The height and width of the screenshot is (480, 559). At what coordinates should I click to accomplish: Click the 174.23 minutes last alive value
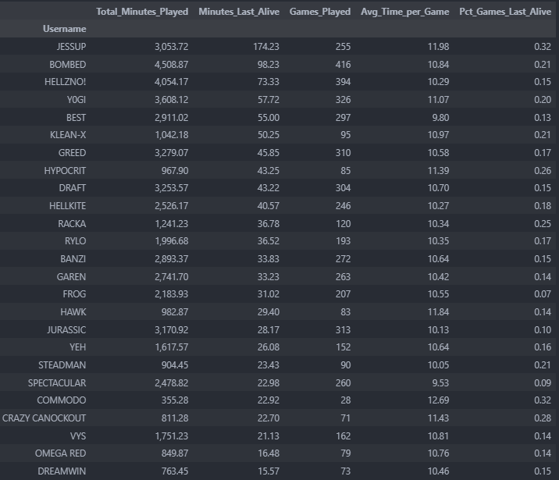point(266,47)
